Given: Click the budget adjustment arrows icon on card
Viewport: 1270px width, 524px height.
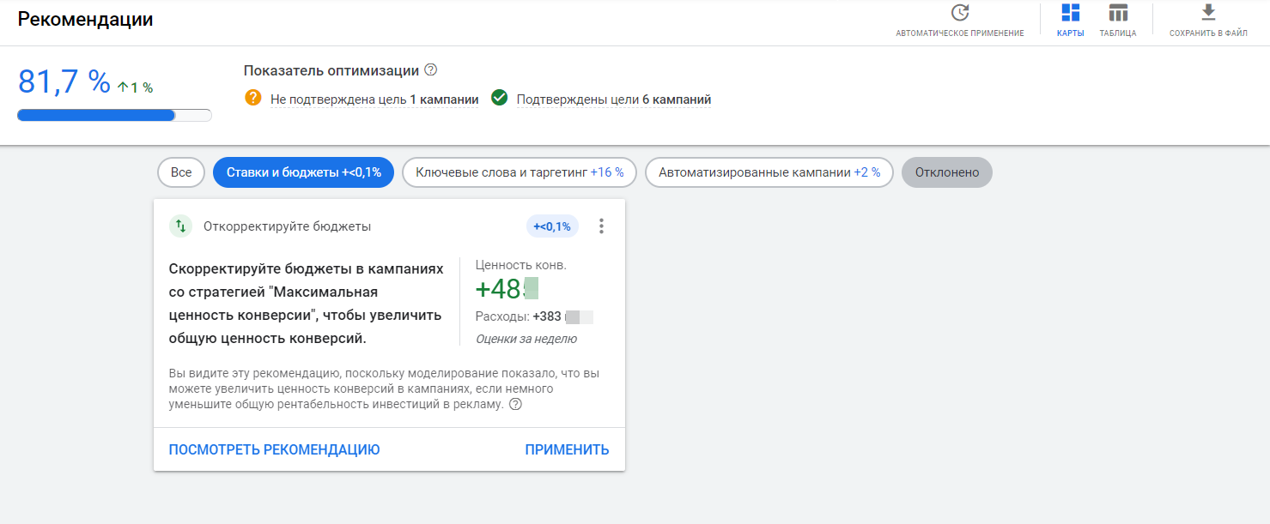Looking at the screenshot, I should (180, 226).
